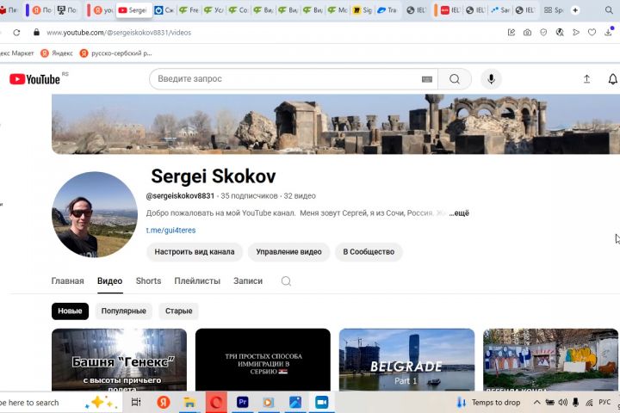Viewport: 620px width, 413px height.
Task: Open the Zoom app on the taskbar
Action: (321, 403)
